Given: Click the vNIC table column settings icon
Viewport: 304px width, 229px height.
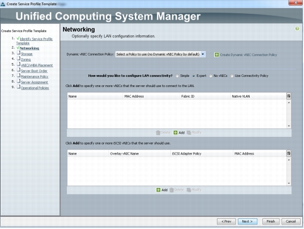Looking at the screenshot, I should tap(289, 96).
